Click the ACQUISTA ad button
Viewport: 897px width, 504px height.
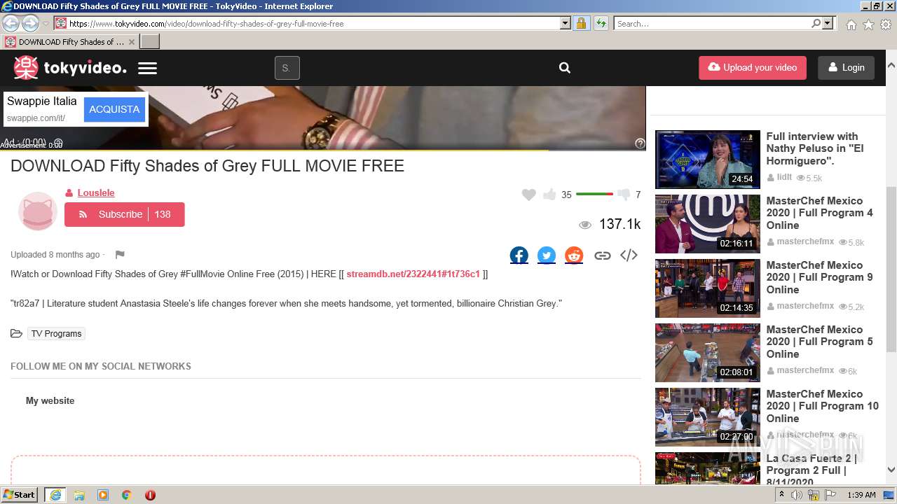click(114, 109)
